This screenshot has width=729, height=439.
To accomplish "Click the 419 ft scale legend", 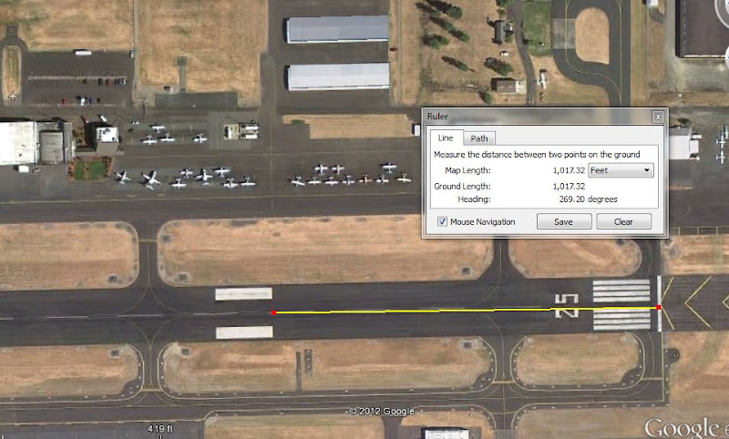I will (x=160, y=428).
